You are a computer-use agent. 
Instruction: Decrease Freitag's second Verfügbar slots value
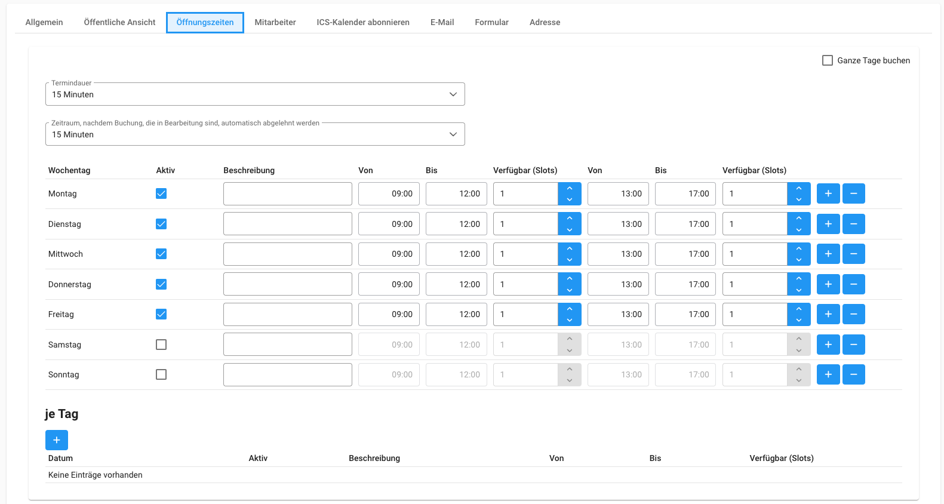pos(798,320)
